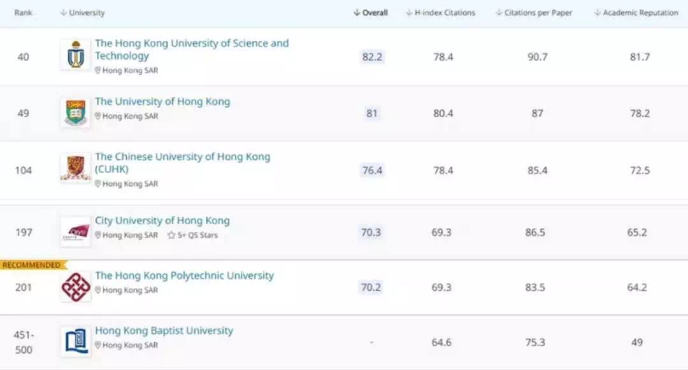
Task: Click the Hong Kong Baptist University logo
Action: [x=75, y=341]
